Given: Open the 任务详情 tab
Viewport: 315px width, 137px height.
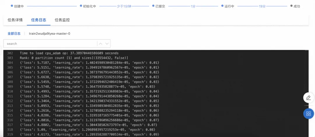Looking at the screenshot, I should point(15,20).
